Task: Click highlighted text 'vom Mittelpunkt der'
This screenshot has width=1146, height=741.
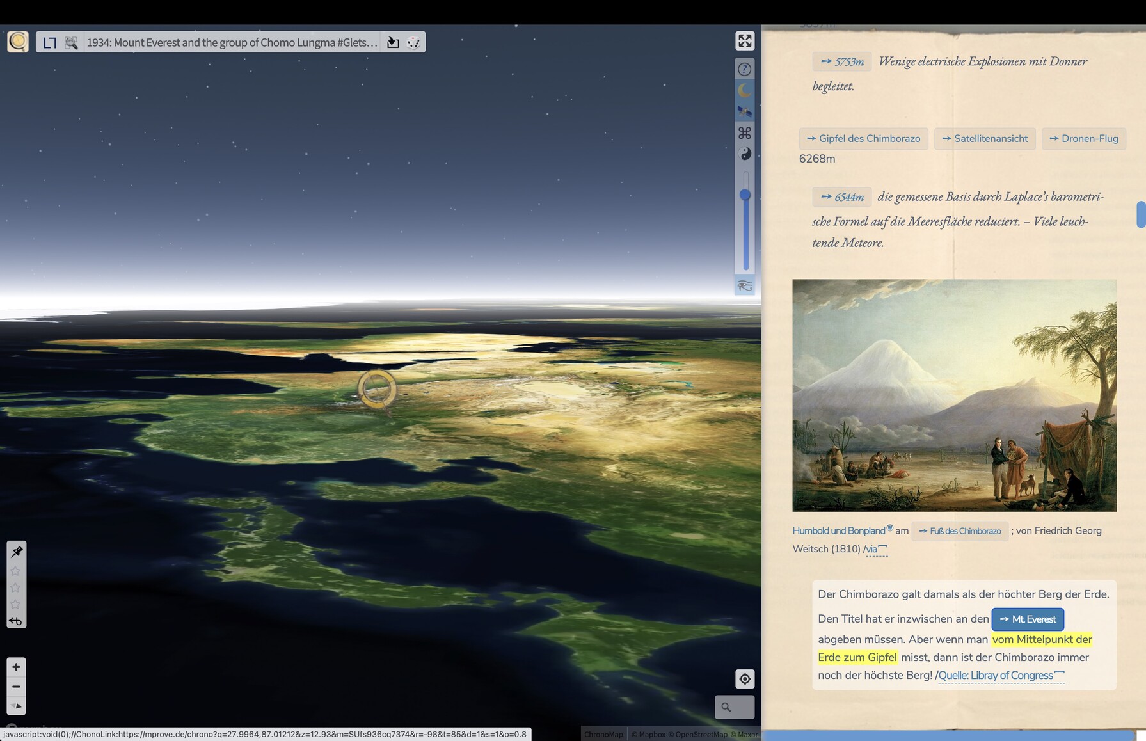Action: pyautogui.click(x=1042, y=639)
